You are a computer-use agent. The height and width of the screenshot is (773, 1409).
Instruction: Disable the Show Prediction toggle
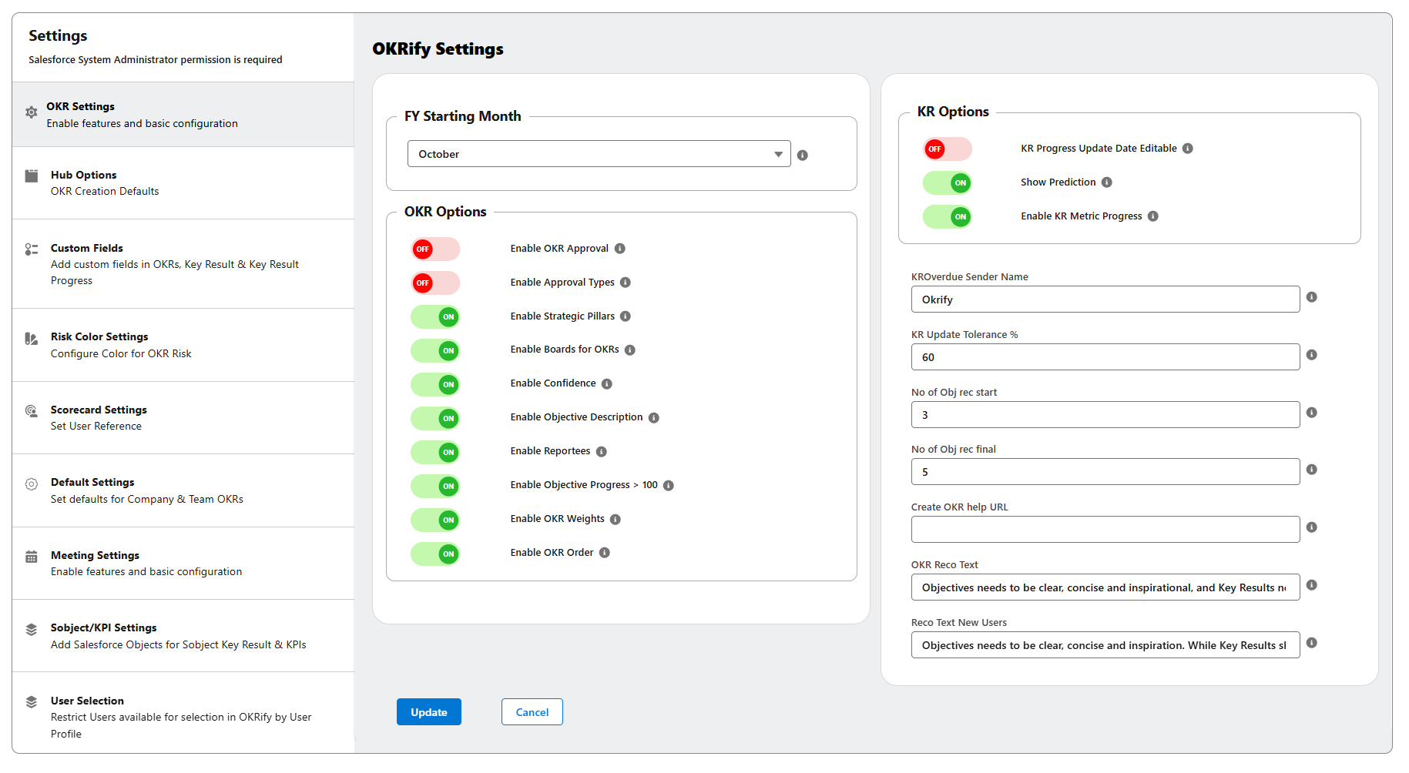pos(947,182)
